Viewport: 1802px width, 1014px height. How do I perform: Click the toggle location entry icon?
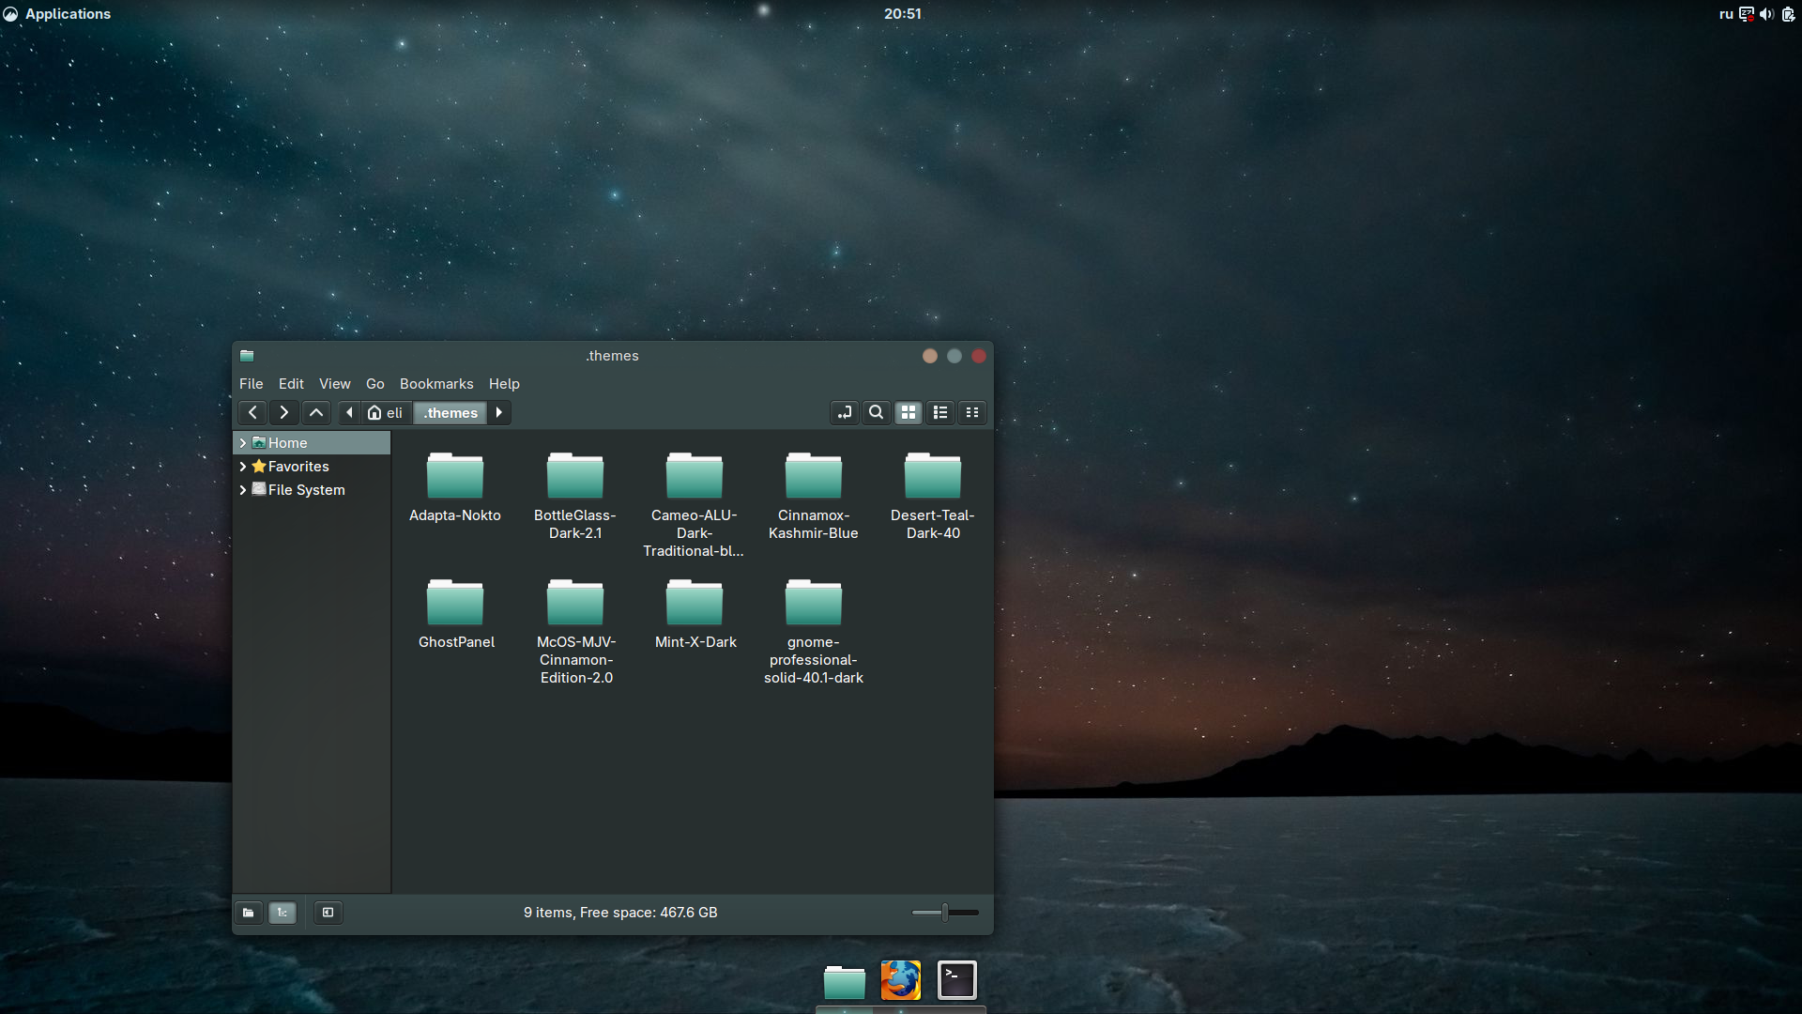(845, 412)
